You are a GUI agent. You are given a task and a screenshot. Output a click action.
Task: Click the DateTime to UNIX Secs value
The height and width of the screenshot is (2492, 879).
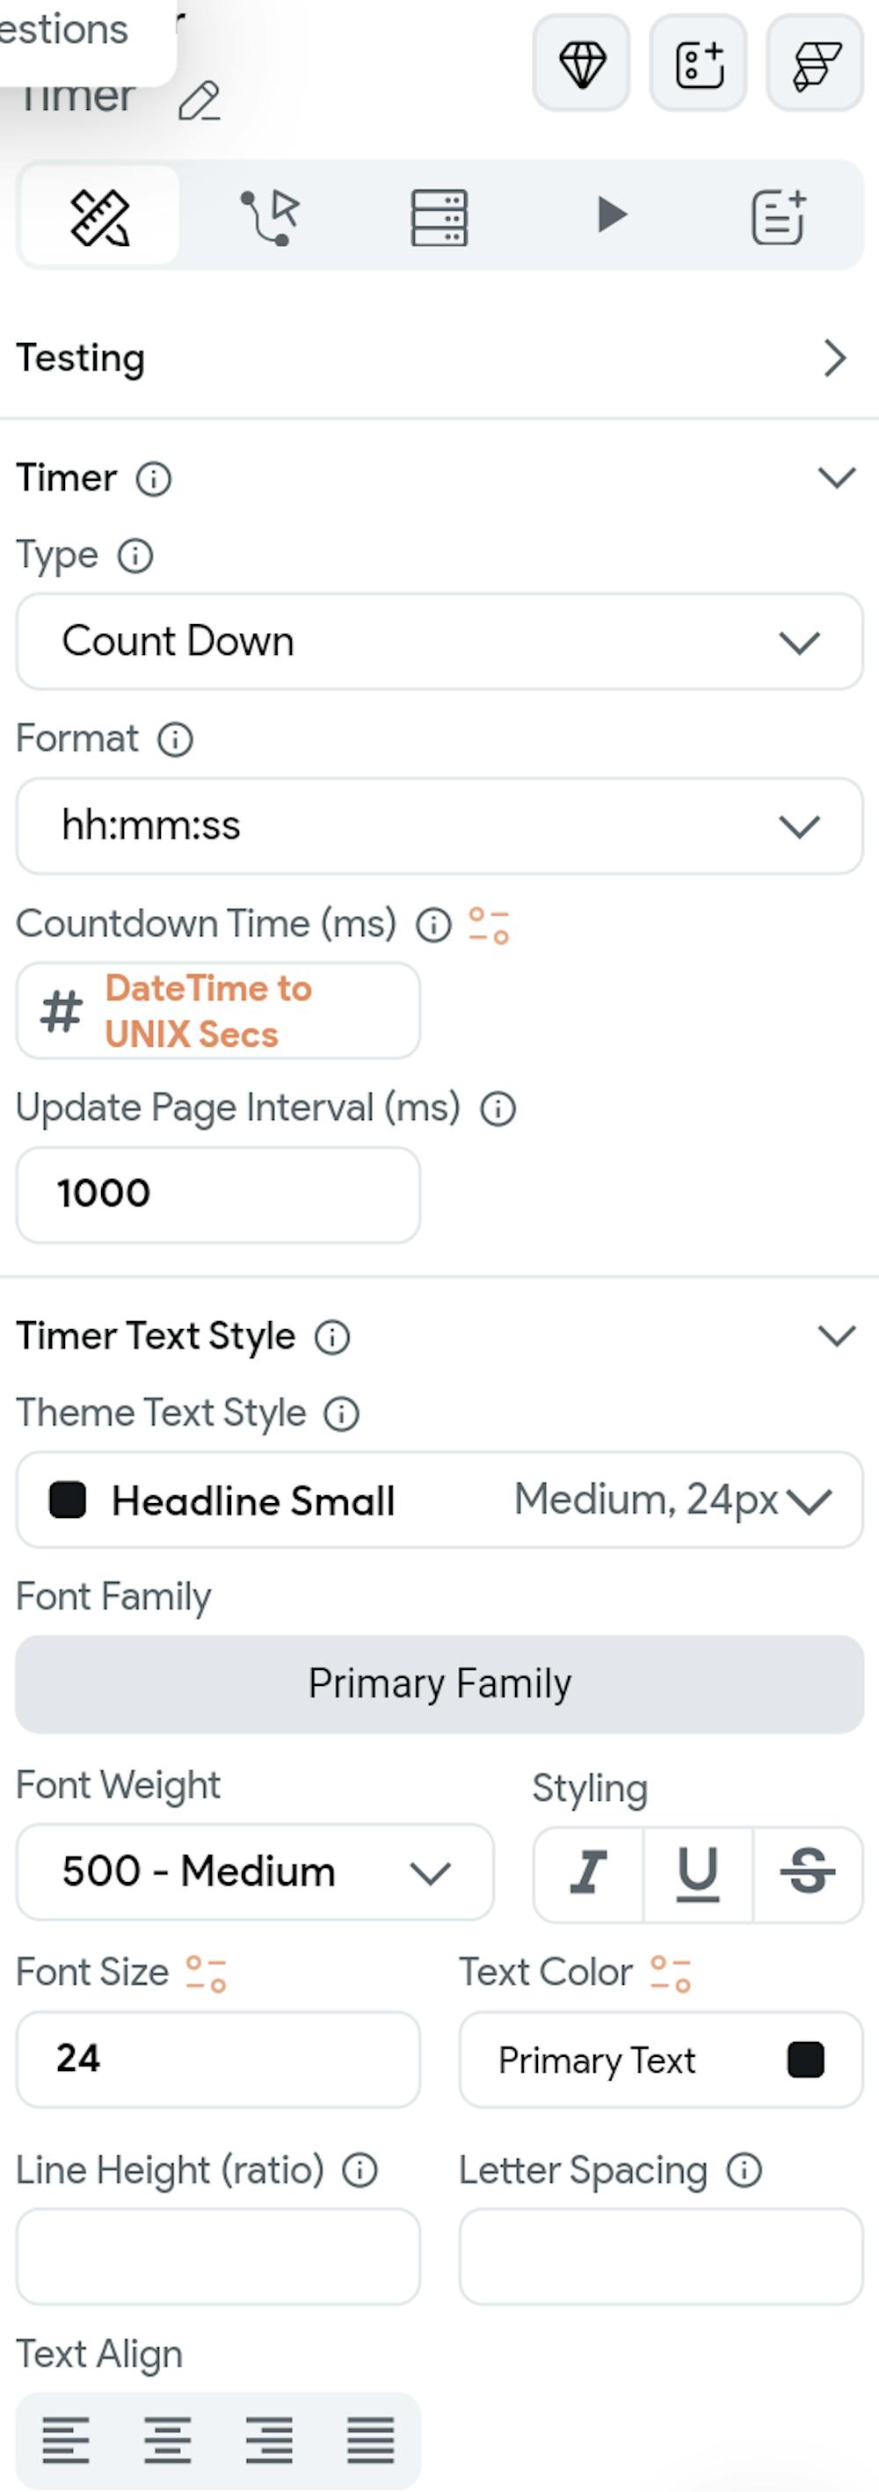tap(218, 1011)
